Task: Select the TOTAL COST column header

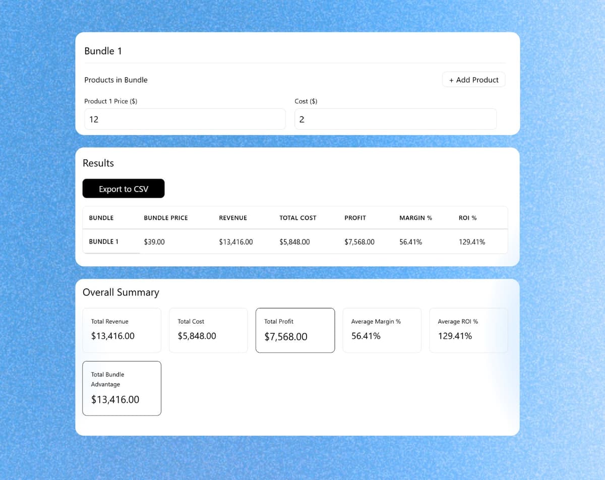Action: coord(297,218)
